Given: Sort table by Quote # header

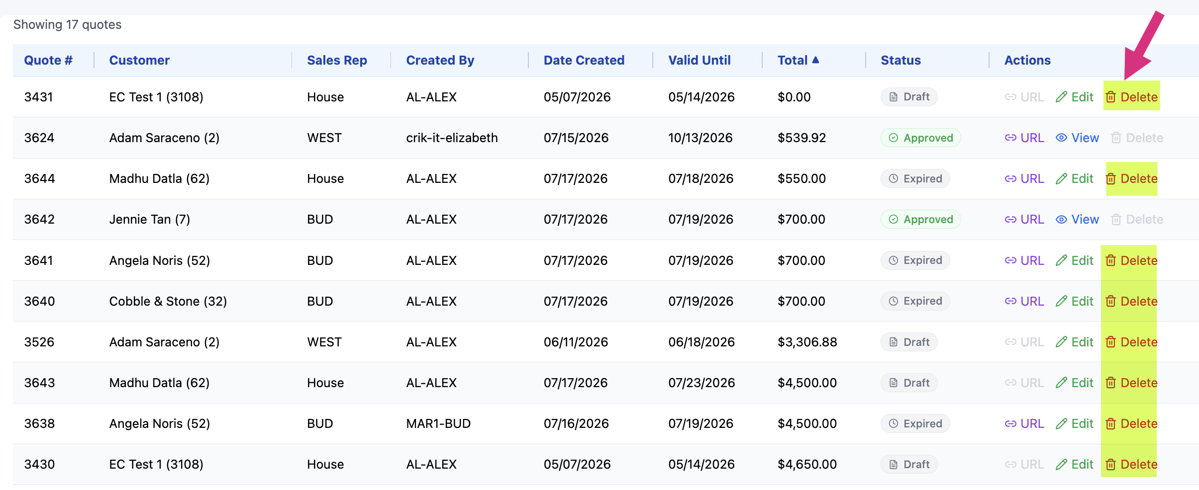Looking at the screenshot, I should click(x=48, y=60).
